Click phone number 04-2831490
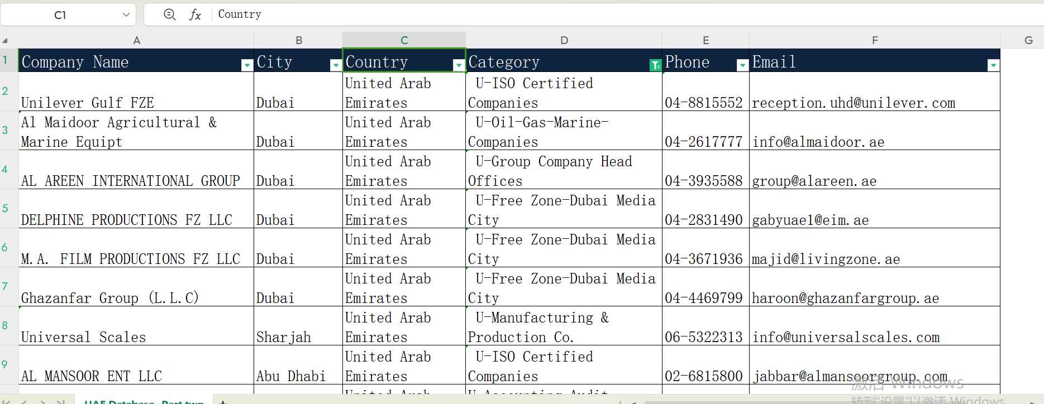 click(704, 220)
